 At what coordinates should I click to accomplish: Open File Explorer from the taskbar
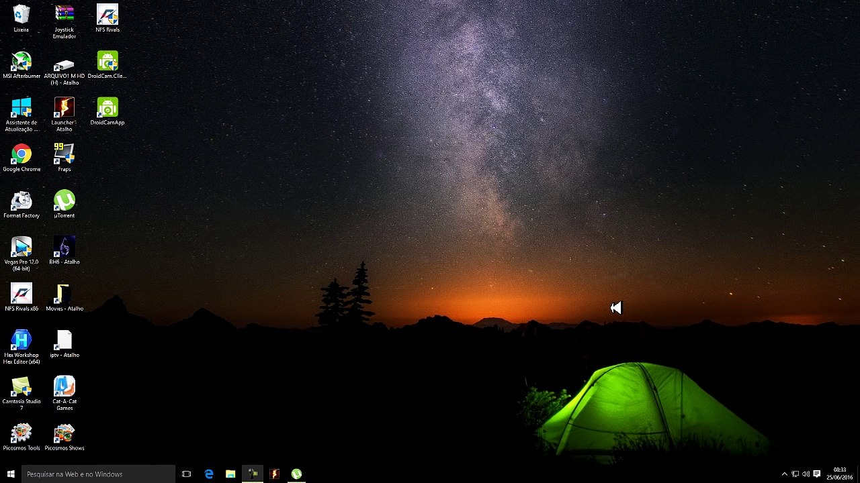pos(230,474)
